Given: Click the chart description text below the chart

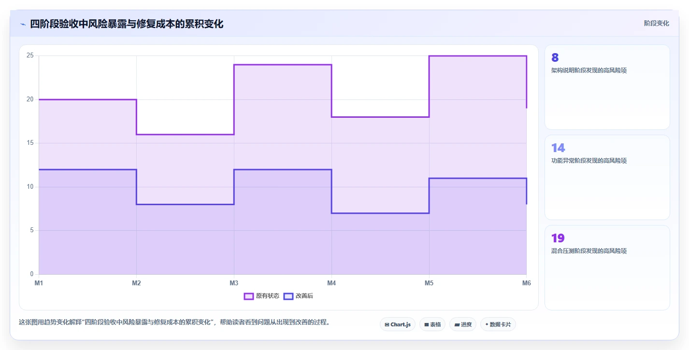Looking at the screenshot, I should [x=174, y=322].
